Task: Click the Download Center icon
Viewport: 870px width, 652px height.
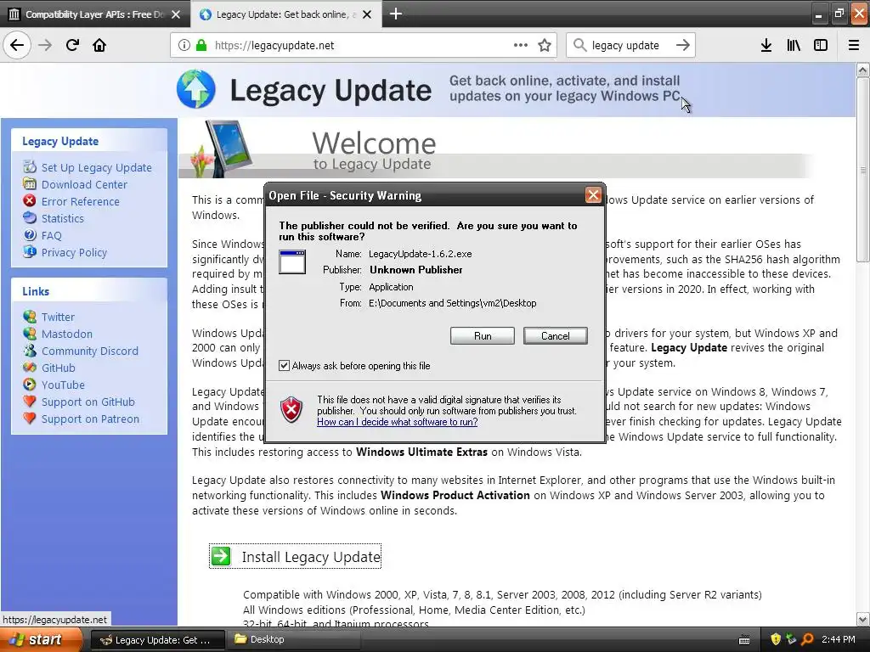Action: pos(30,183)
